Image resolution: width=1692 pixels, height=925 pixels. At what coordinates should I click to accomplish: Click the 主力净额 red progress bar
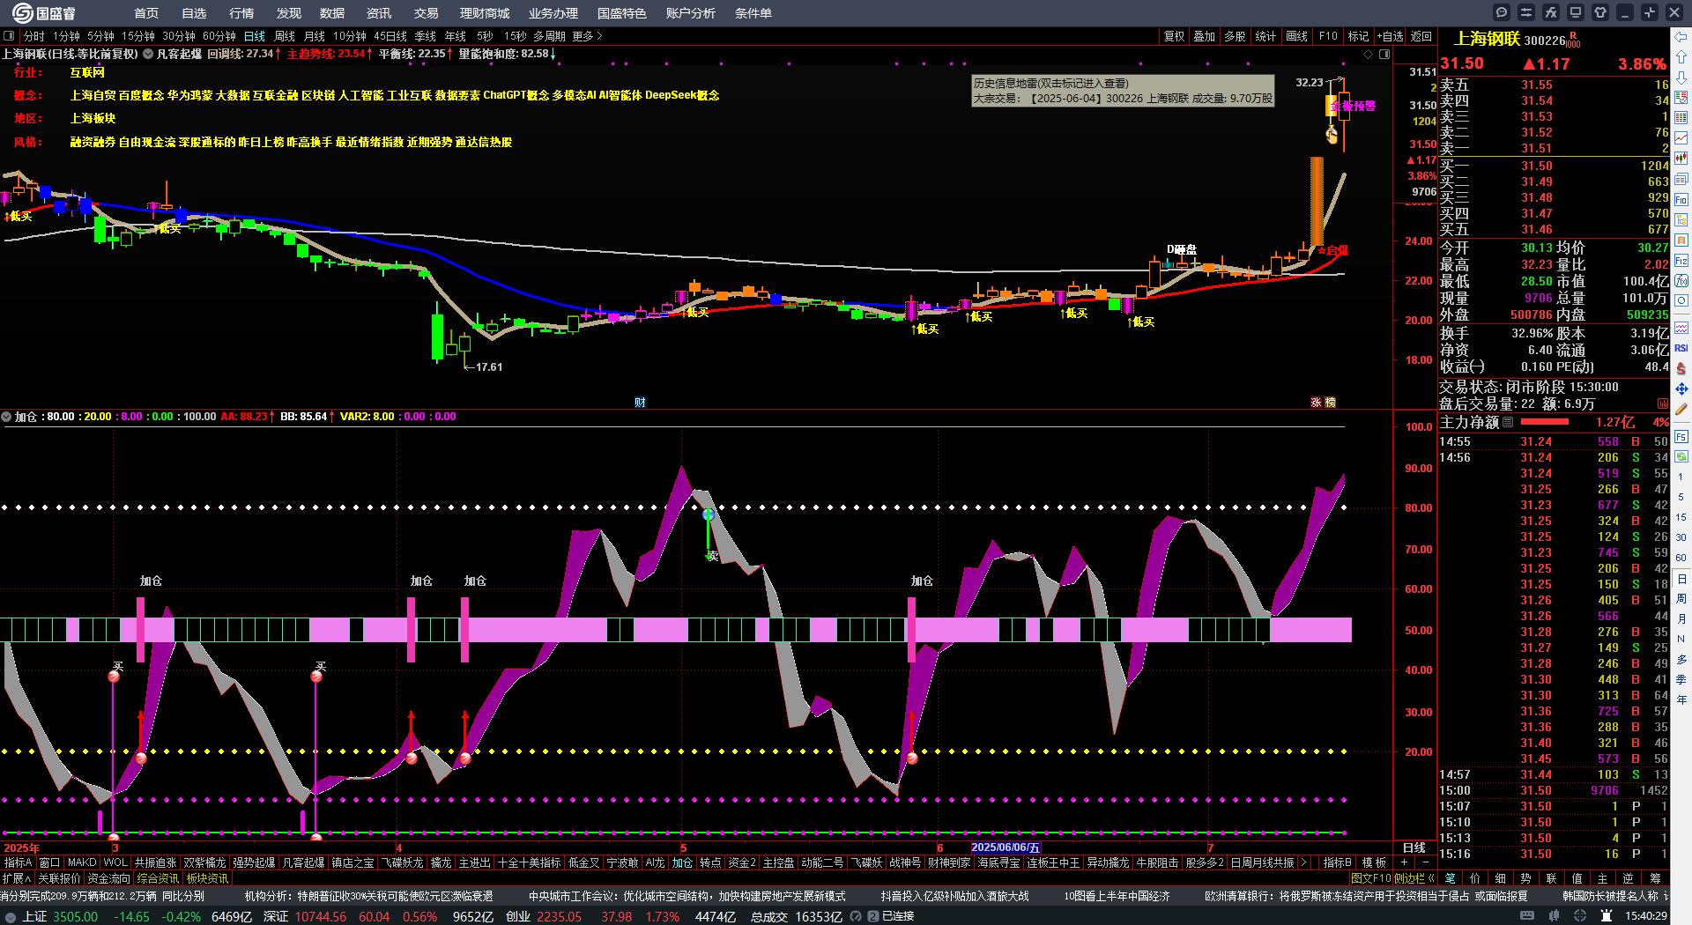coord(1545,422)
